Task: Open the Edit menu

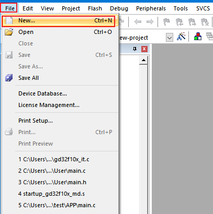Action: coord(28,8)
